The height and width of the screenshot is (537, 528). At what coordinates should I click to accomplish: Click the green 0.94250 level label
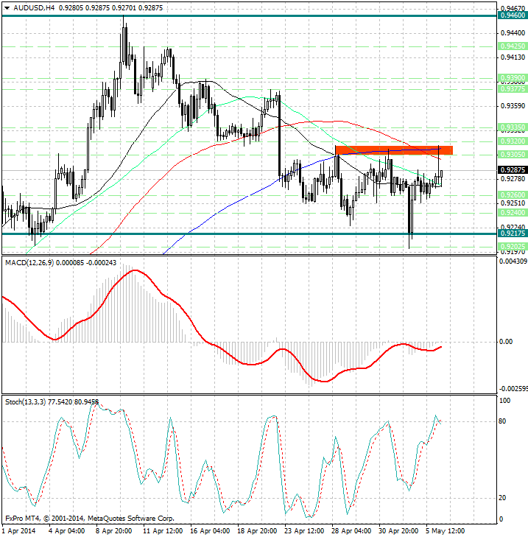tap(513, 46)
